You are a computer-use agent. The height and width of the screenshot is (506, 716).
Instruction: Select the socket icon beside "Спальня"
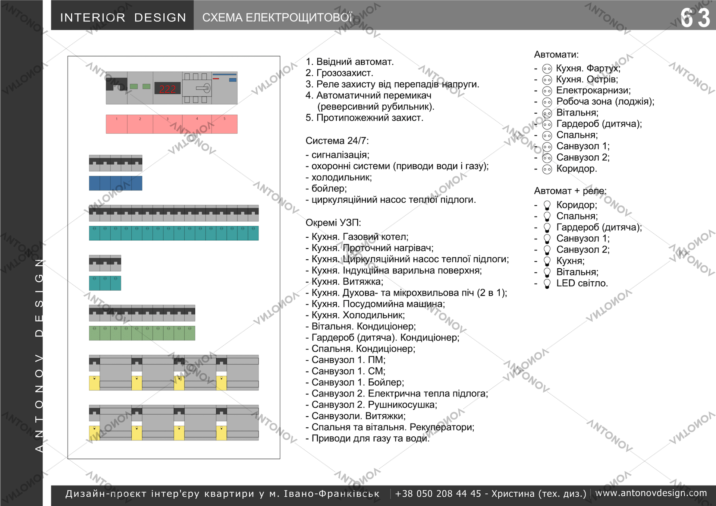pyautogui.click(x=547, y=136)
